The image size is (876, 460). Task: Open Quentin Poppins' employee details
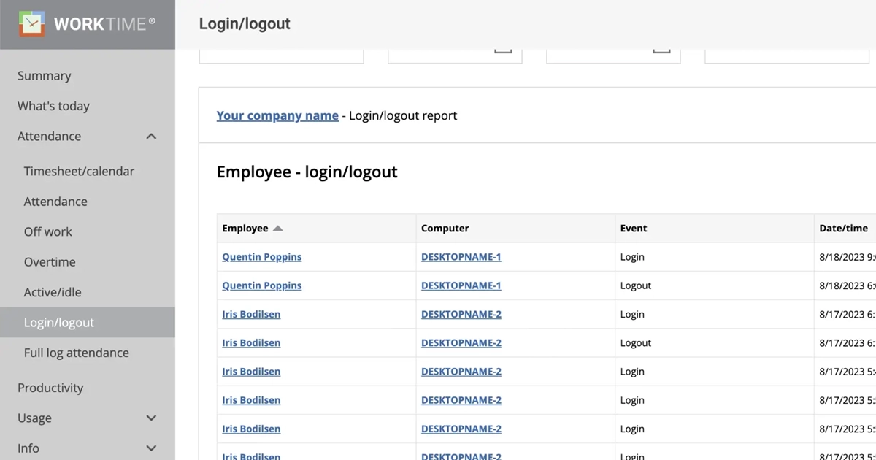coord(261,256)
